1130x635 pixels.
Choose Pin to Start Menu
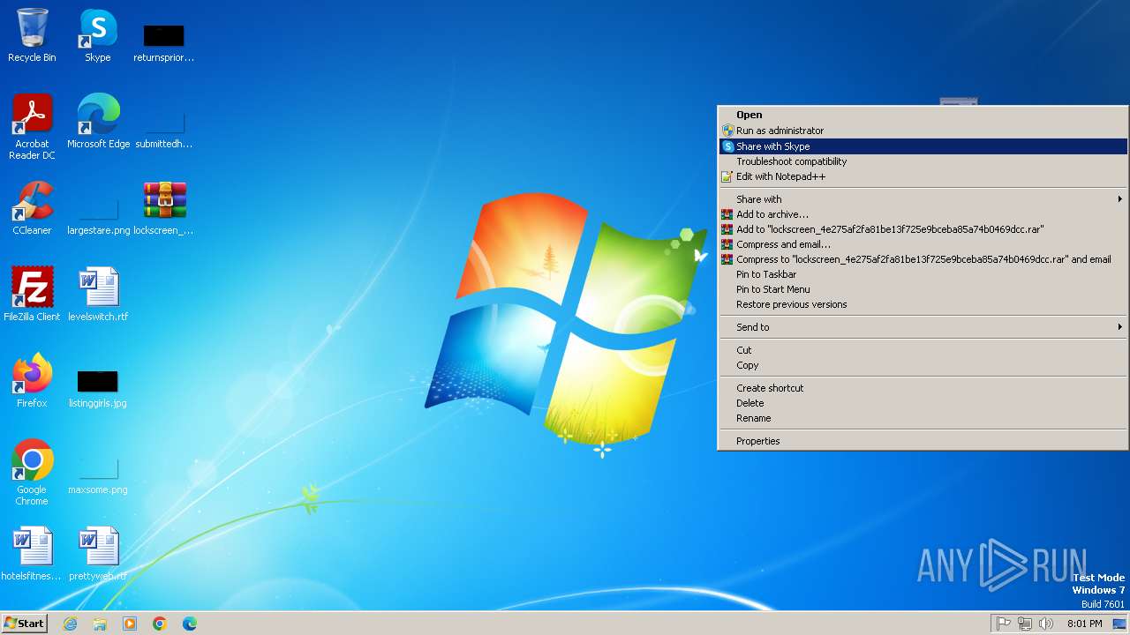tap(923, 289)
